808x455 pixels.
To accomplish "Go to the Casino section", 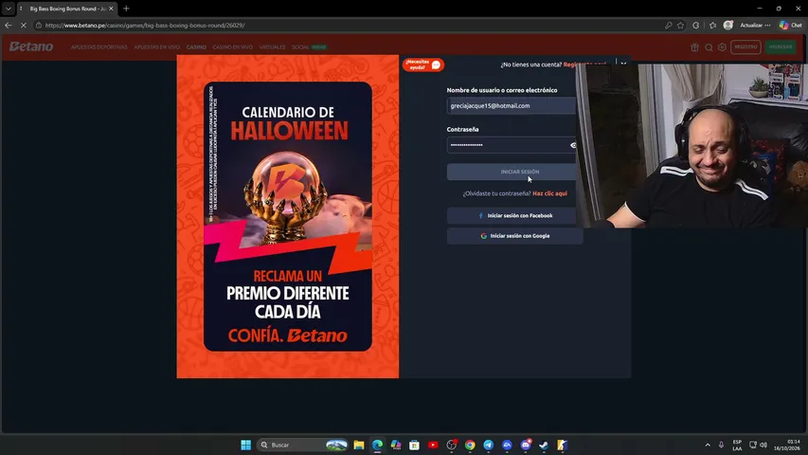I will pos(196,47).
